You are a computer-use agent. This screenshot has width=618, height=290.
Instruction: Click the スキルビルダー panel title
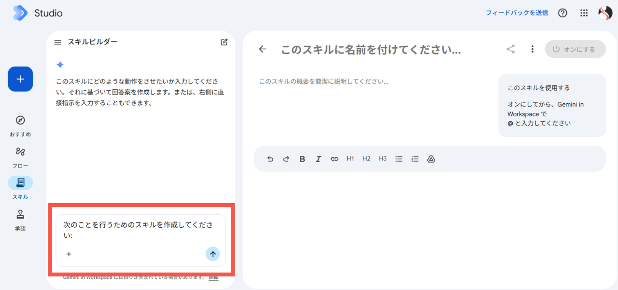pos(92,42)
